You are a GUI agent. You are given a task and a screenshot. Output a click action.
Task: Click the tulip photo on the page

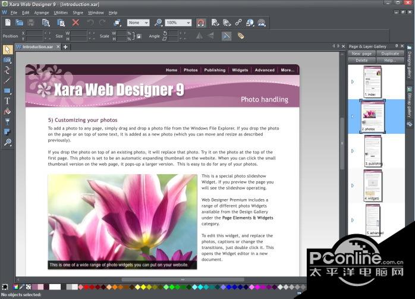[122, 222]
